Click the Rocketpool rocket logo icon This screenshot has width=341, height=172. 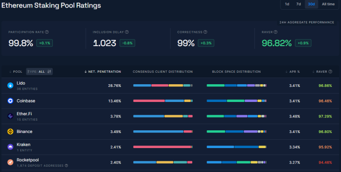pyautogui.click(x=10, y=162)
